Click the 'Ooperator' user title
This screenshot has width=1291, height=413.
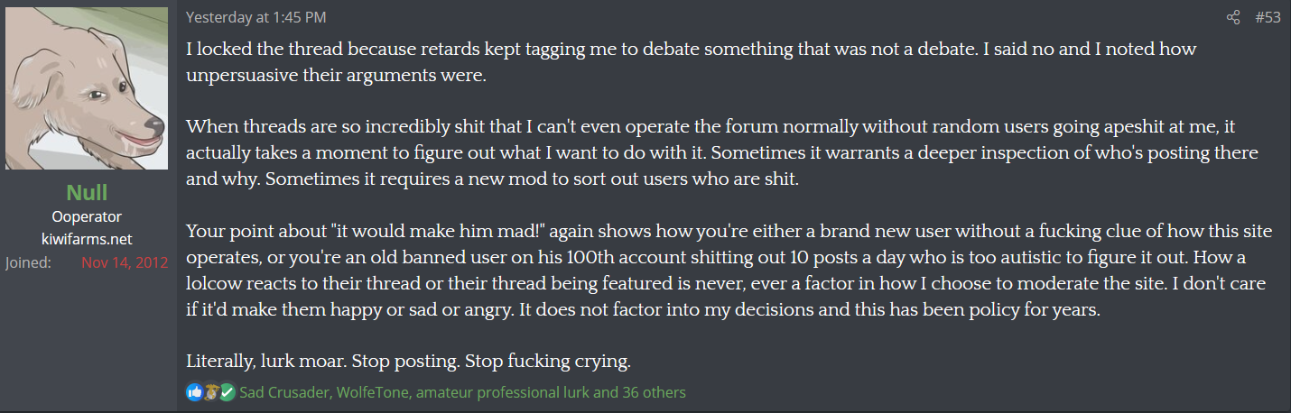point(87,216)
